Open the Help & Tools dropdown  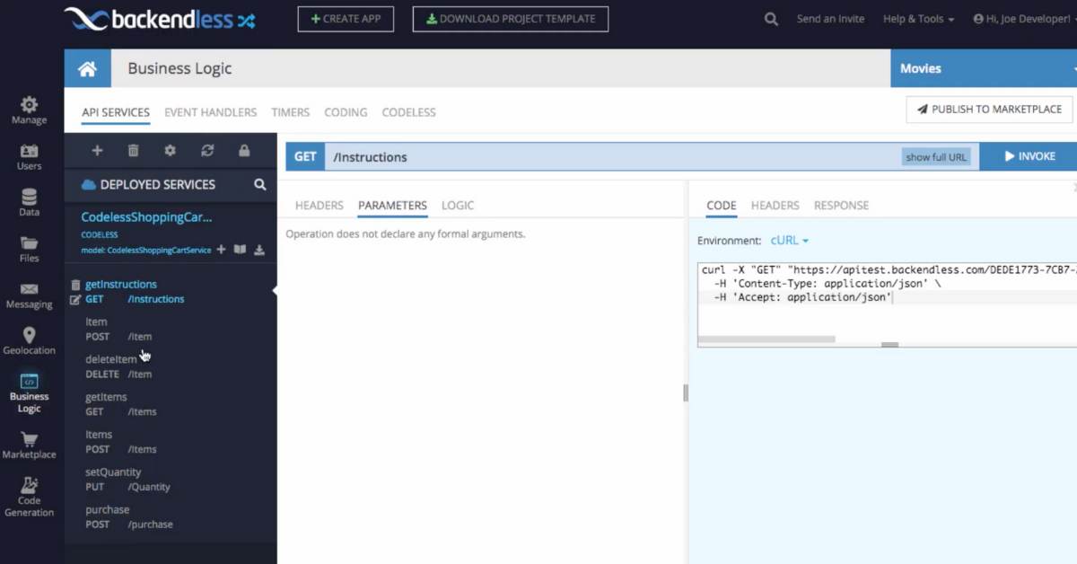[x=918, y=19]
